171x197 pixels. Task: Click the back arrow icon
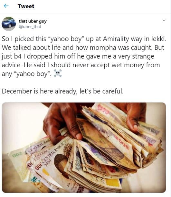click(6, 6)
